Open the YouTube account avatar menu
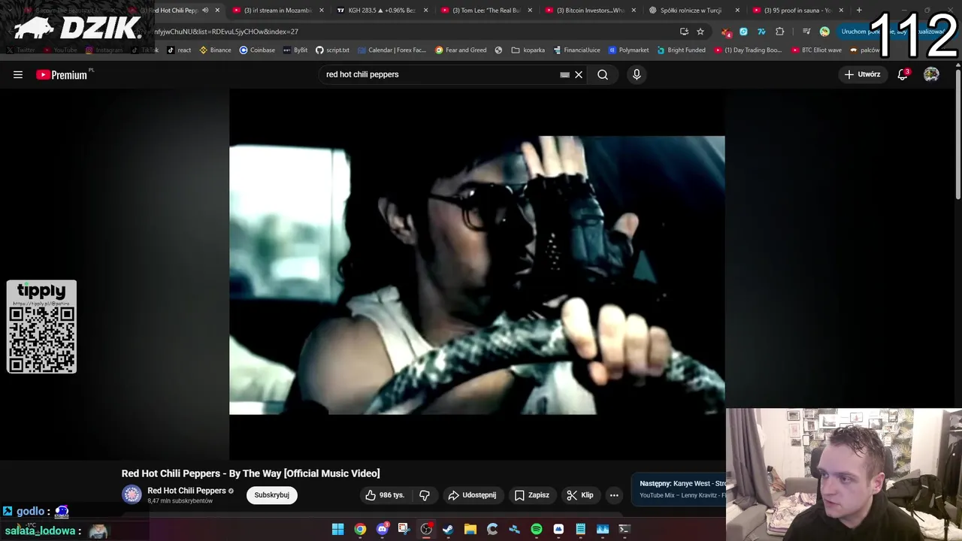962x541 pixels. click(x=931, y=74)
